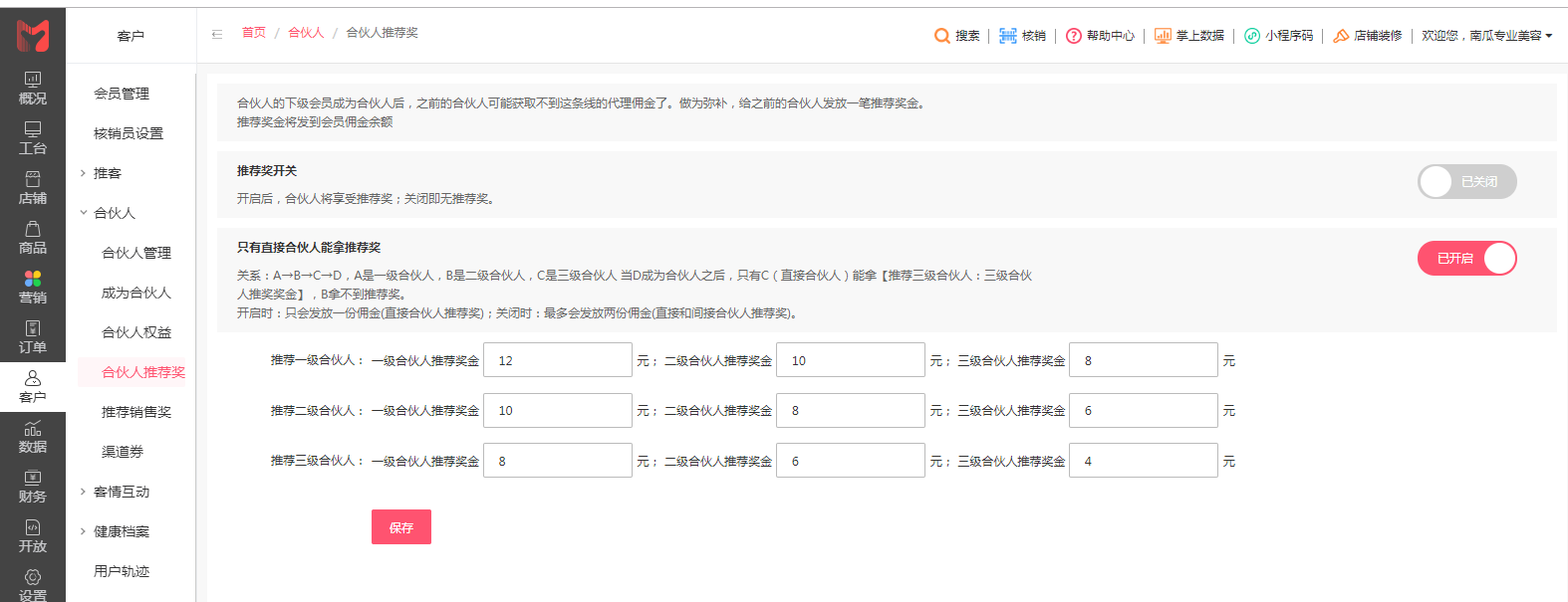Open 用户轨迹 menu item
The width and height of the screenshot is (1568, 602).
122,571
